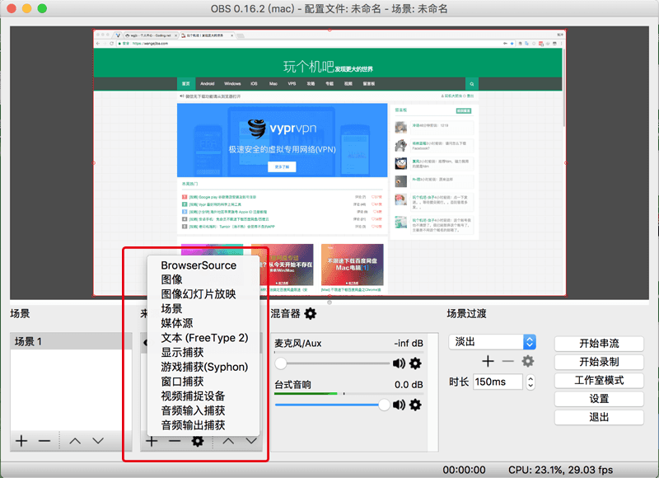This screenshot has height=478, width=659.
Task: Open settings gear for 麦克风/Aux channel
Action: (415, 363)
